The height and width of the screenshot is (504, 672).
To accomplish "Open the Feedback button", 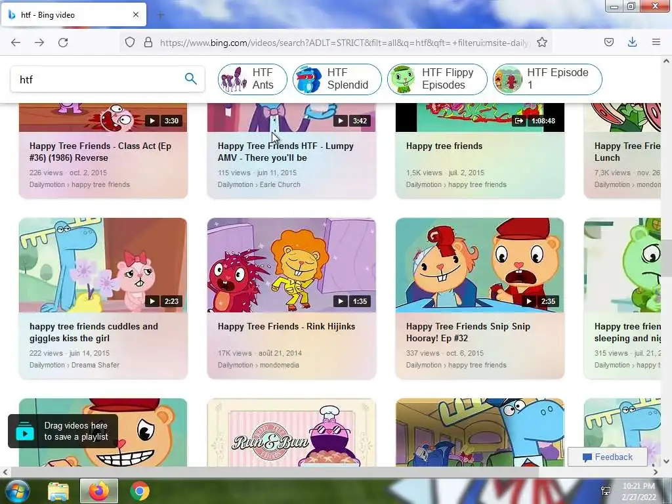I will (607, 457).
